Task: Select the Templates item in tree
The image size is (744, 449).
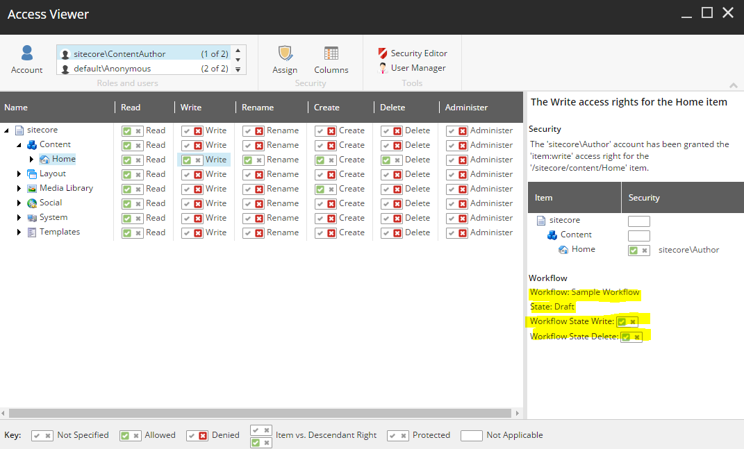Action: click(60, 232)
